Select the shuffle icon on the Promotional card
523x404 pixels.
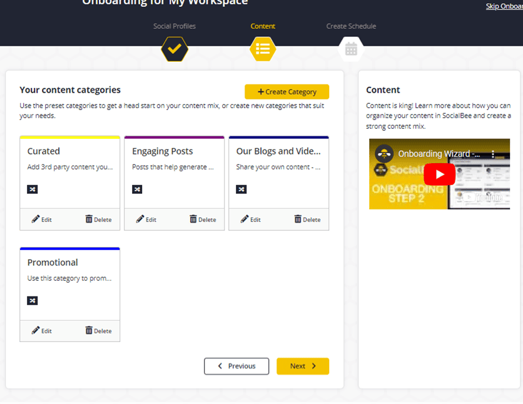(x=32, y=300)
